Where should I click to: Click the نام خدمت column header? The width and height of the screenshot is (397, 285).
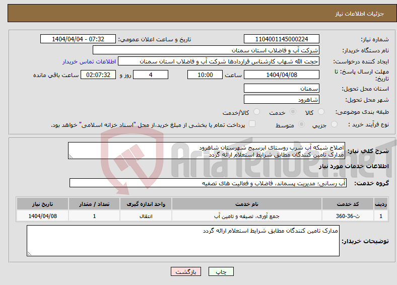(246, 204)
